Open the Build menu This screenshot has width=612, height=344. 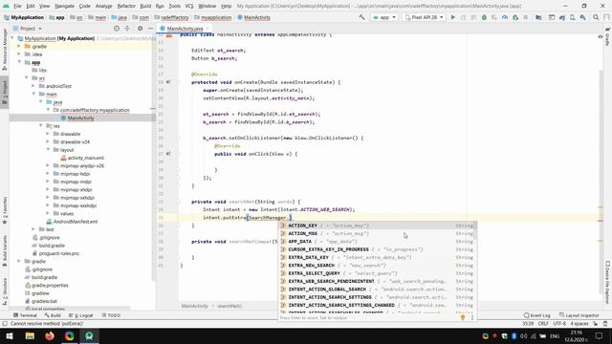(x=145, y=6)
